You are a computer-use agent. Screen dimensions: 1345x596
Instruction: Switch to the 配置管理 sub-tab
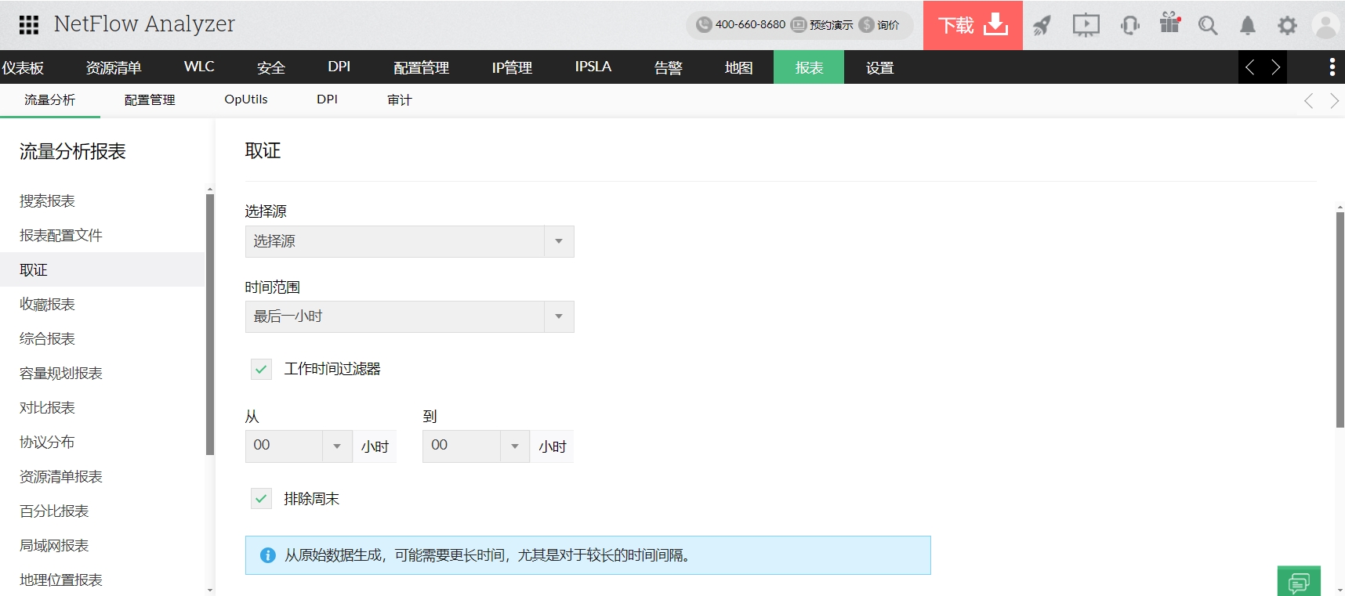click(150, 100)
